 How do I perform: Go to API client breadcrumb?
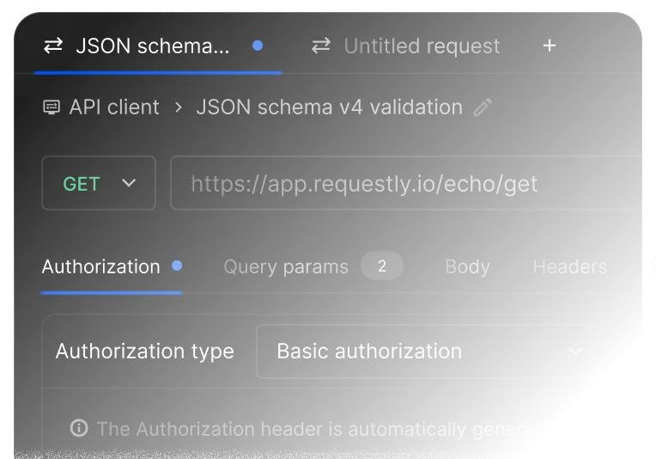pyautogui.click(x=114, y=107)
